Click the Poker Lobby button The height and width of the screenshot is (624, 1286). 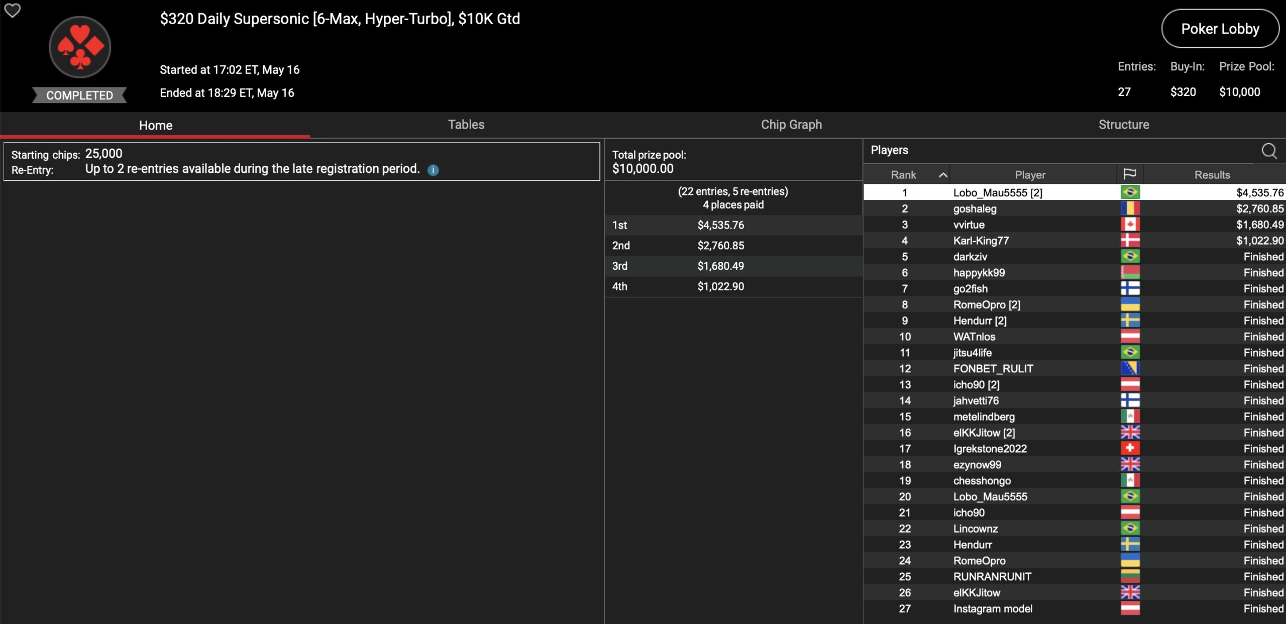1220,29
